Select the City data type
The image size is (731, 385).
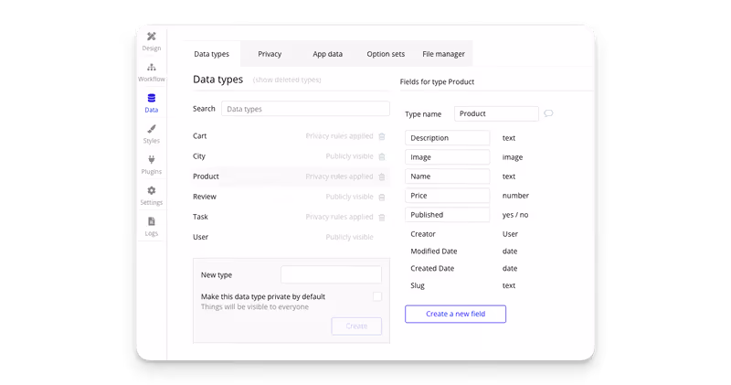coord(199,155)
